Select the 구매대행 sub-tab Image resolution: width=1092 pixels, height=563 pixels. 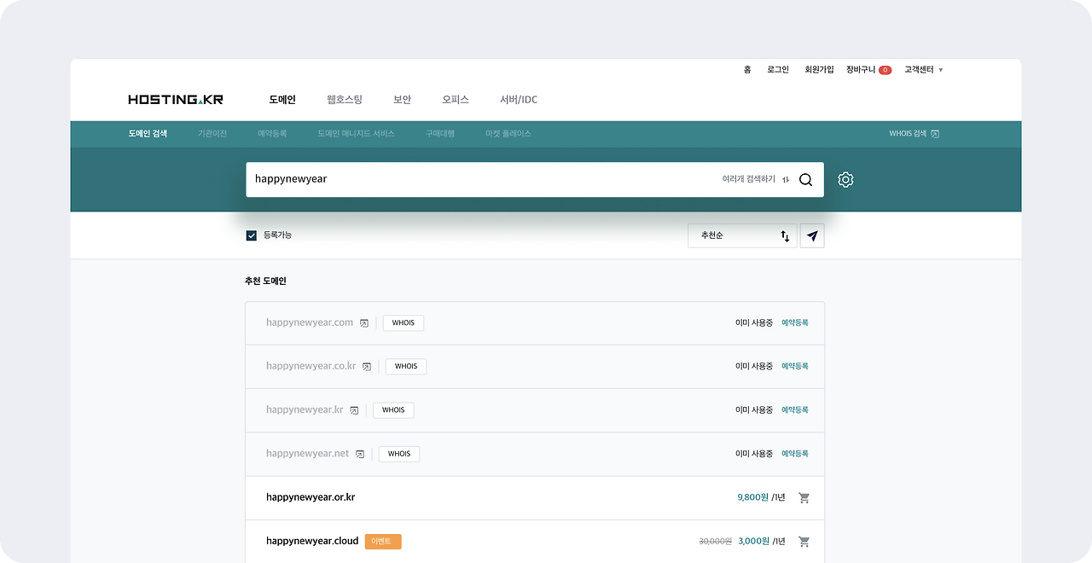pyautogui.click(x=440, y=134)
